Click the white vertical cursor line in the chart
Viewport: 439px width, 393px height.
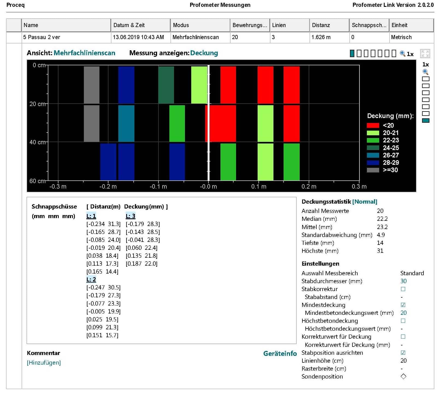coord(208,123)
